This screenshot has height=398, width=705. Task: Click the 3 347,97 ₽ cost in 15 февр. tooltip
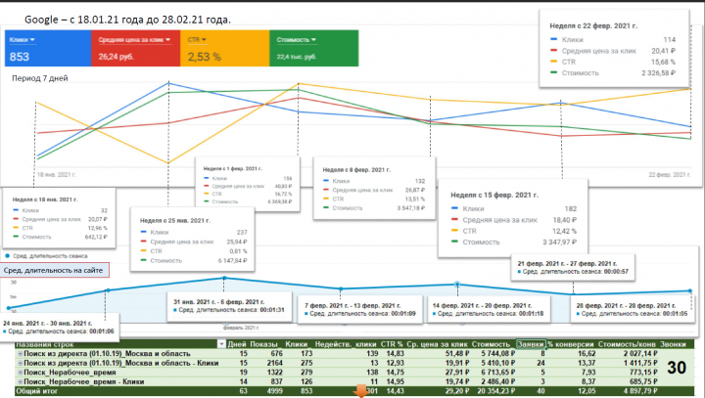pos(559,243)
